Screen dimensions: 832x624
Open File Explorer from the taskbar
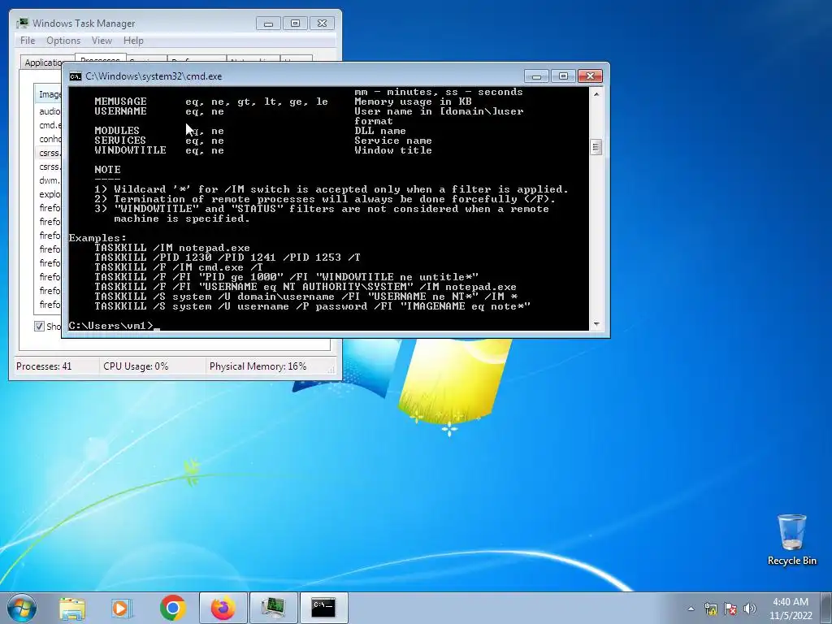pos(72,608)
